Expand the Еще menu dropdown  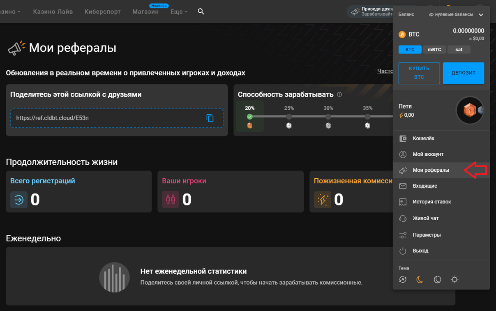click(179, 12)
